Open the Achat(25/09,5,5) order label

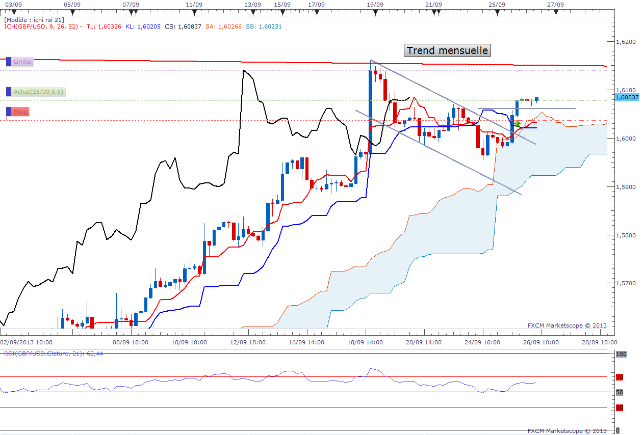(x=39, y=92)
